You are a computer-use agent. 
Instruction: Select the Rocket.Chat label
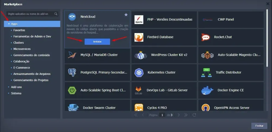pos(223,37)
